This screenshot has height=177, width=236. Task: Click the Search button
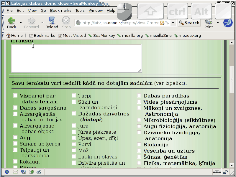189,23
